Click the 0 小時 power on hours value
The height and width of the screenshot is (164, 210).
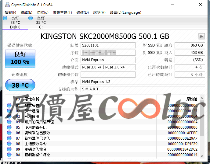pos(190,75)
